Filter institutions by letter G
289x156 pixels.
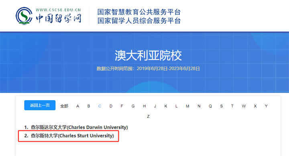(x=133, y=106)
